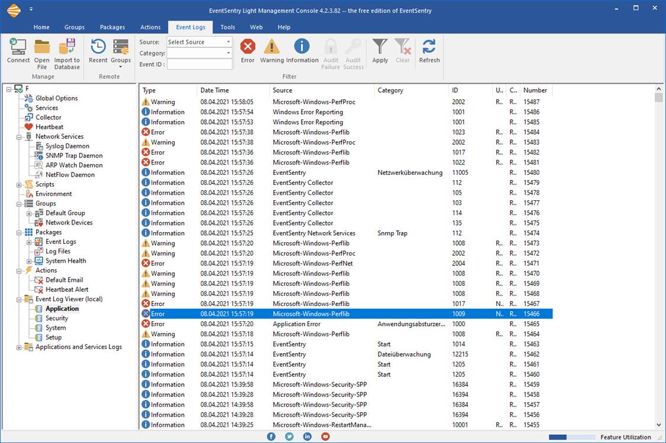Collapse Event Log Viewer (local) node
The image size is (666, 443).
pyautogui.click(x=19, y=300)
